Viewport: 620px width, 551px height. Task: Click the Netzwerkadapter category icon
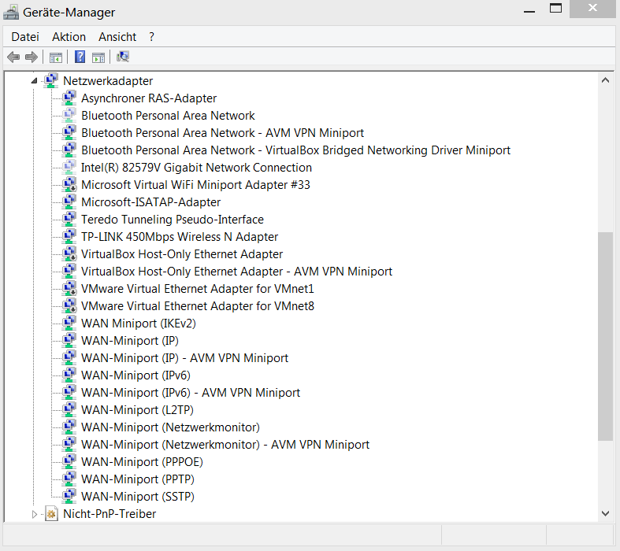(51, 80)
